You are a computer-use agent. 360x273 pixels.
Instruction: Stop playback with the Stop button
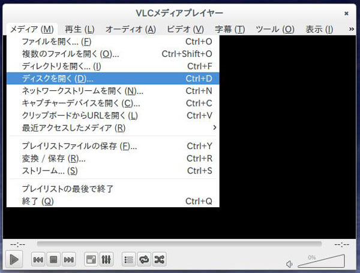[53, 259]
